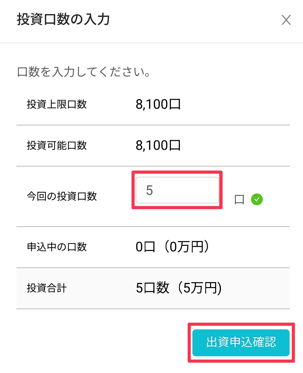Select the 投資合計 label

click(47, 288)
